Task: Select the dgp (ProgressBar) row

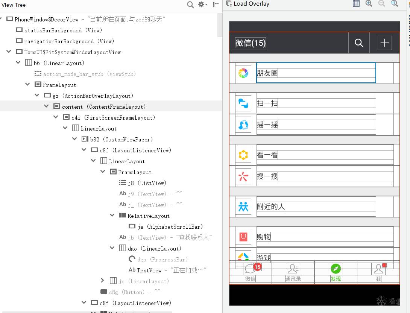Action: (x=111, y=260)
